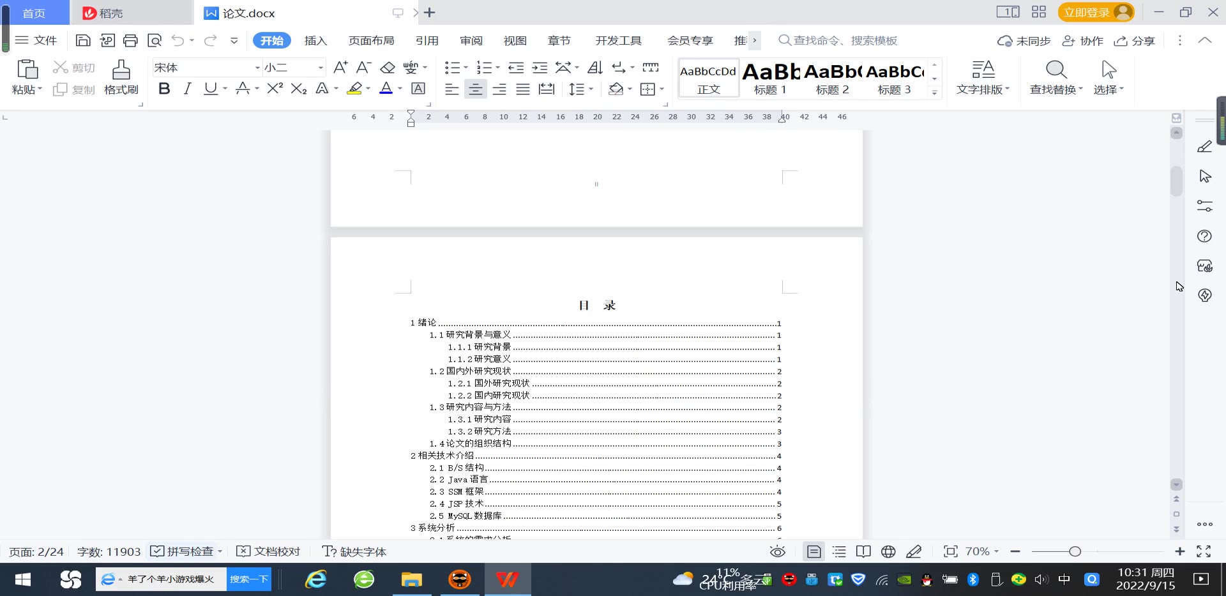Screen dimensions: 1226x596
Task: Open the 文件 menu
Action: (x=36, y=41)
